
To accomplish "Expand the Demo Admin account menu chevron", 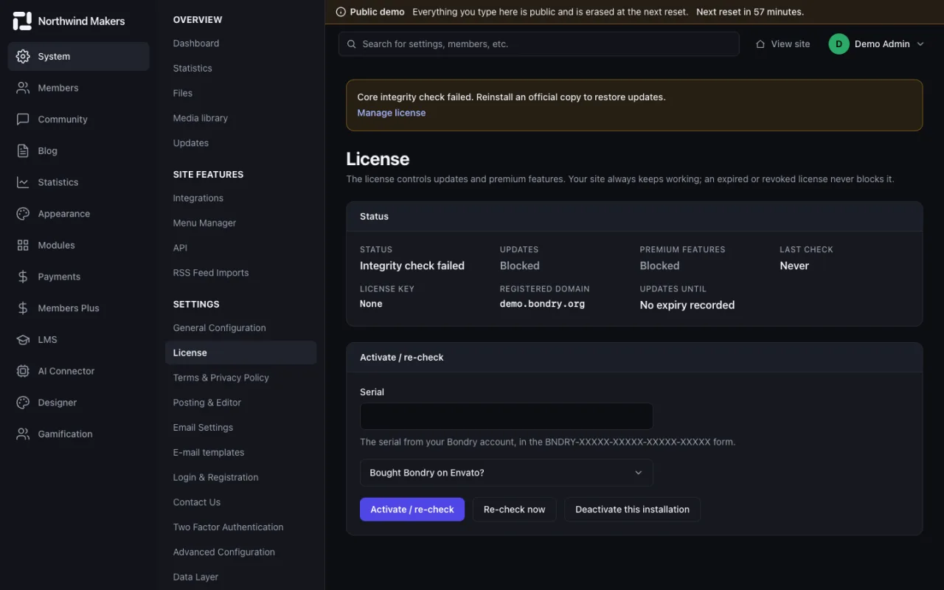I will [x=920, y=44].
